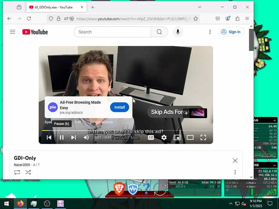The image size is (279, 209).
Task: Open the YouTube guide hamburger menu
Action: [13, 32]
